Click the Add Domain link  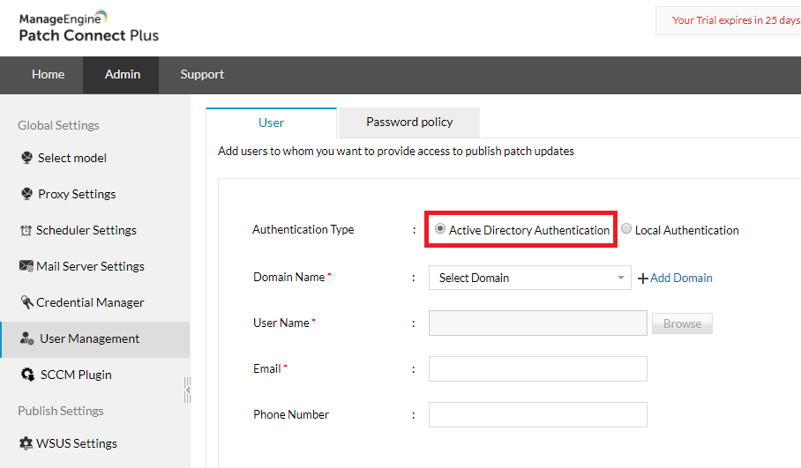tap(675, 278)
